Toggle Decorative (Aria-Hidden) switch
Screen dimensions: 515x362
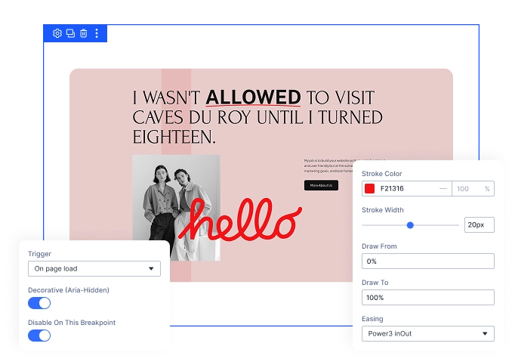tap(39, 303)
